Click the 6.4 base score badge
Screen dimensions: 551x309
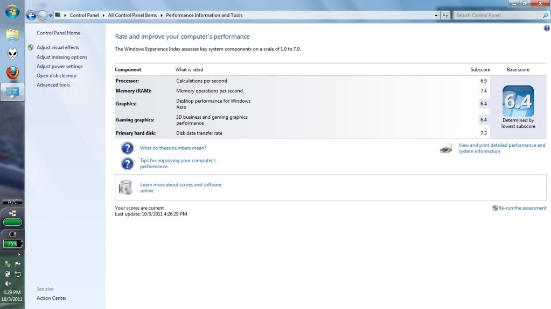coord(518,101)
